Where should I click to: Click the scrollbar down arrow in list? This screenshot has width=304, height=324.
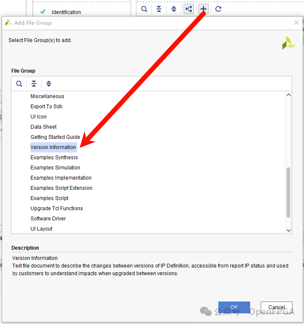tap(289, 231)
